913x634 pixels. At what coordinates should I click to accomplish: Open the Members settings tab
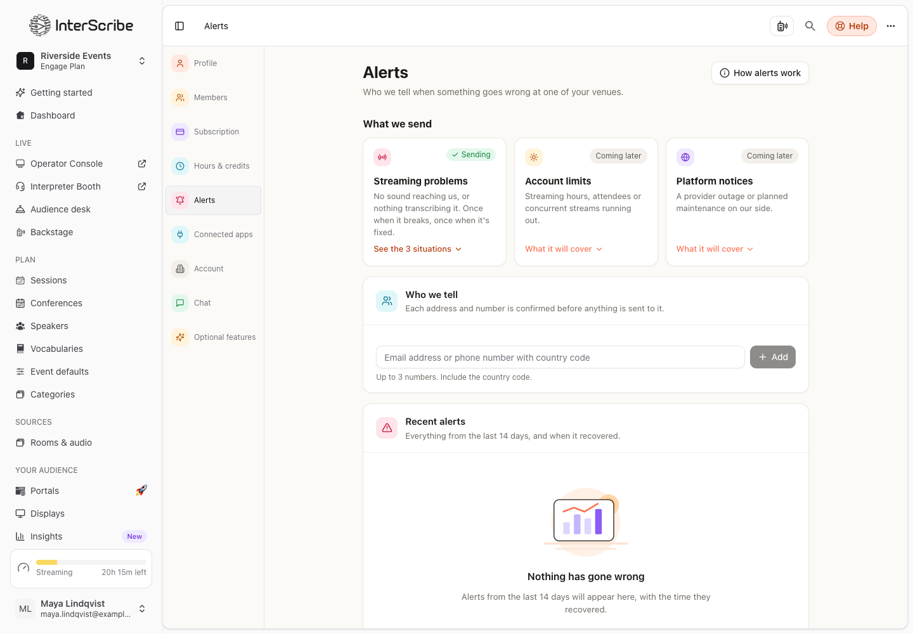pos(213,98)
